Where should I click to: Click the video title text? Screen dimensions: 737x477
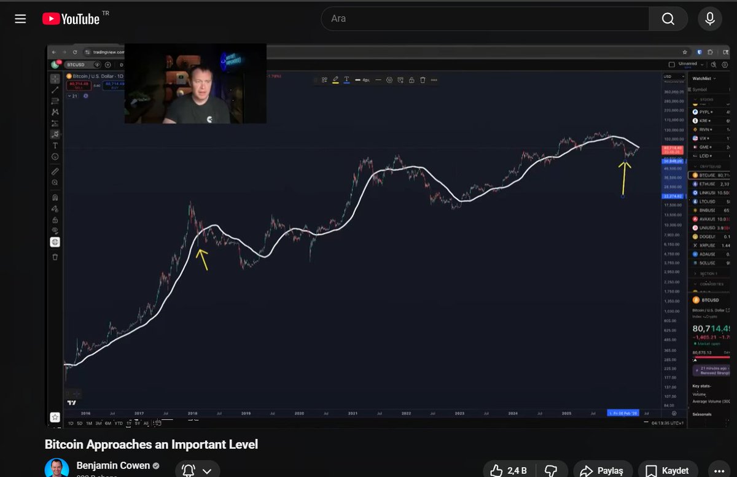pos(151,444)
